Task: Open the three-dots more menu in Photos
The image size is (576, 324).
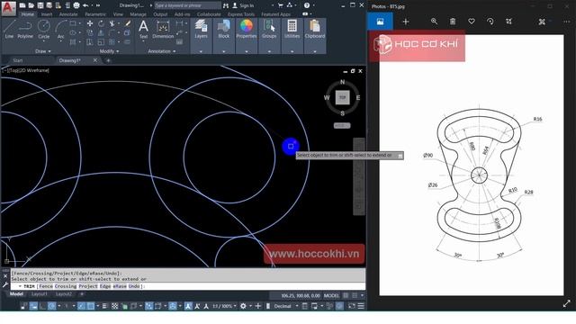Action: (567, 22)
